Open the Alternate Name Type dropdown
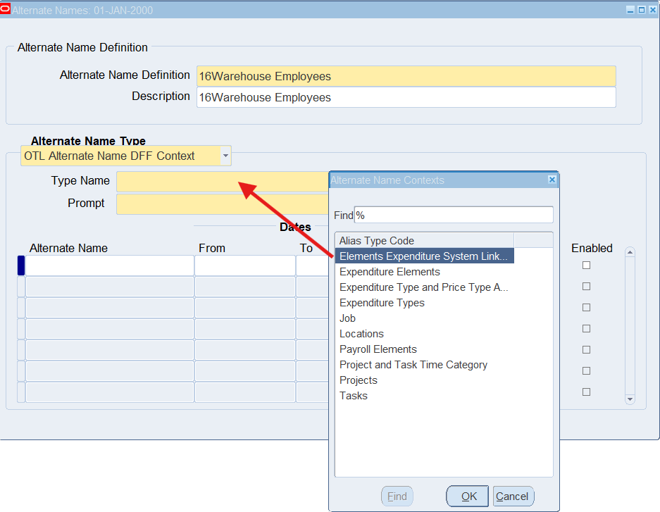This screenshot has height=512, width=660. tap(225, 156)
